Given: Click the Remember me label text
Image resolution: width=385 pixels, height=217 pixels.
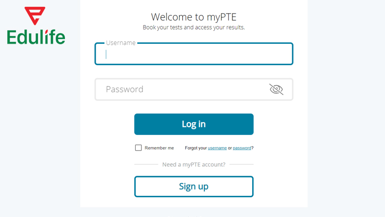Looking at the screenshot, I should point(159,148).
